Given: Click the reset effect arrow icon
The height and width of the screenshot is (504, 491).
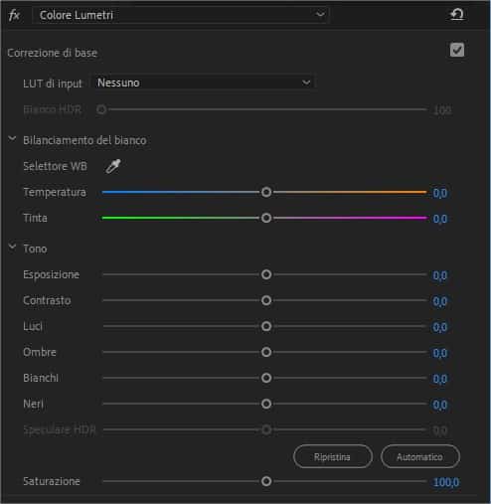Looking at the screenshot, I should (457, 15).
